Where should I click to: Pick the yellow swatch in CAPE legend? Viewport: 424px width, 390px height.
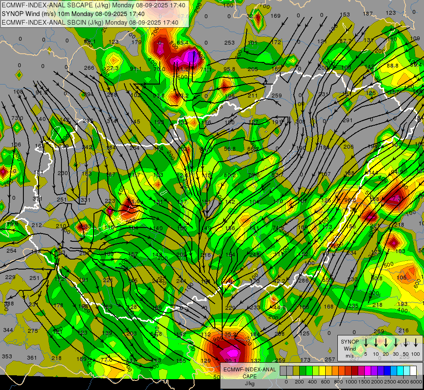[x=322, y=370]
